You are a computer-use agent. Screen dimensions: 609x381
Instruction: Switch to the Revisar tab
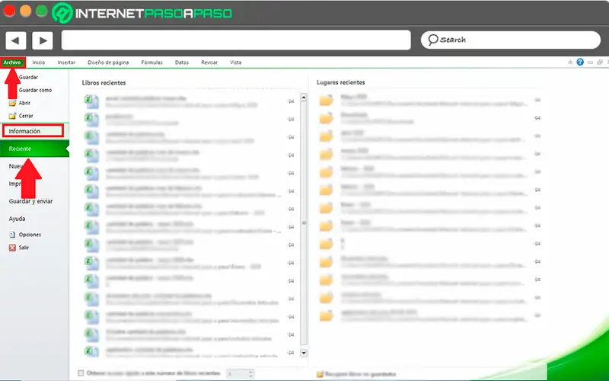pyautogui.click(x=209, y=62)
